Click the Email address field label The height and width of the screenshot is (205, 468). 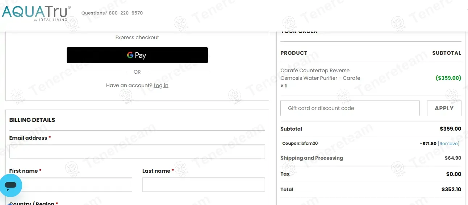[28, 138]
